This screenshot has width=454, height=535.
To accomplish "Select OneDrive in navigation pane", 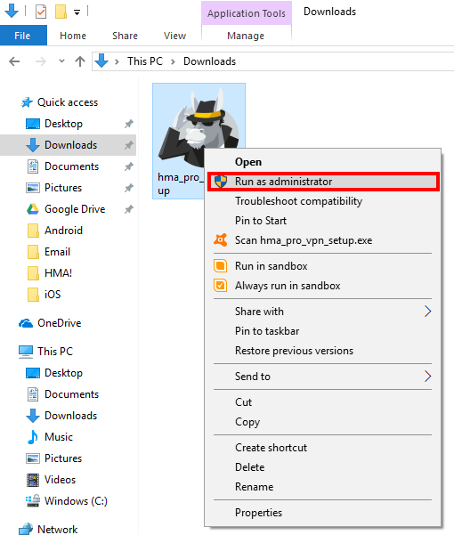I will (60, 323).
